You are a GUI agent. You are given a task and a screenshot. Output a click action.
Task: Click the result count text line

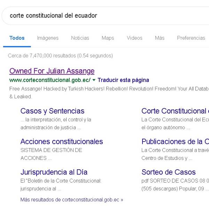coord(60,56)
